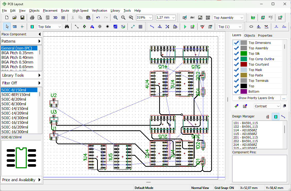Expand the Price and Availability section

point(21,180)
